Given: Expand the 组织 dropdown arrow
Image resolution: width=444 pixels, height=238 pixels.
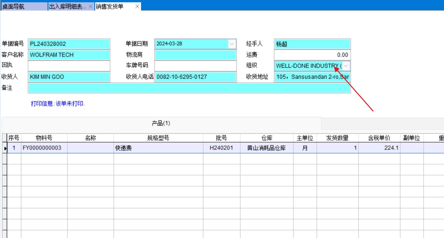Looking at the screenshot, I should coord(346,66).
